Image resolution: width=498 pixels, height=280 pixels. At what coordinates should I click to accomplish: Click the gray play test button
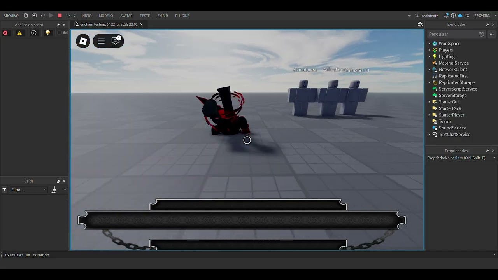tap(51, 16)
